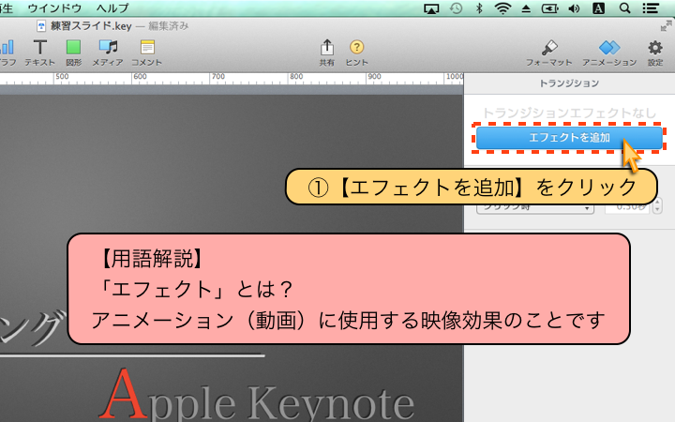
Task: Open the Format (フォーマット) inspector
Action: [548, 53]
